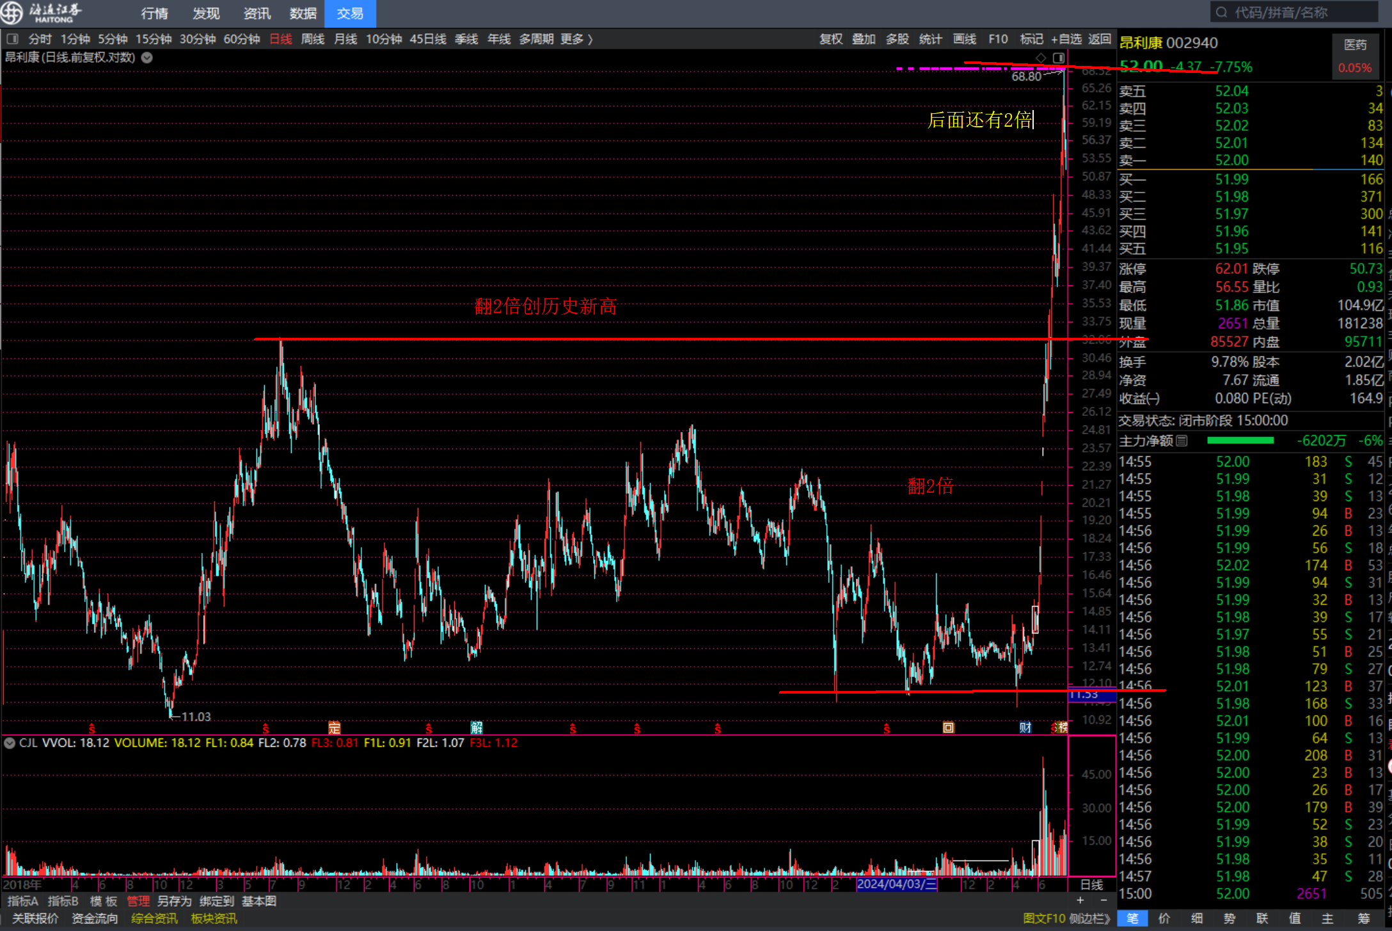This screenshot has height=931, width=1392.
Task: Click the 图文F10 link
Action: (x=1044, y=919)
